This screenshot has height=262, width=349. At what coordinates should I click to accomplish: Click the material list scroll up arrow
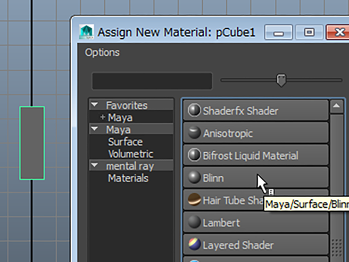(336, 106)
